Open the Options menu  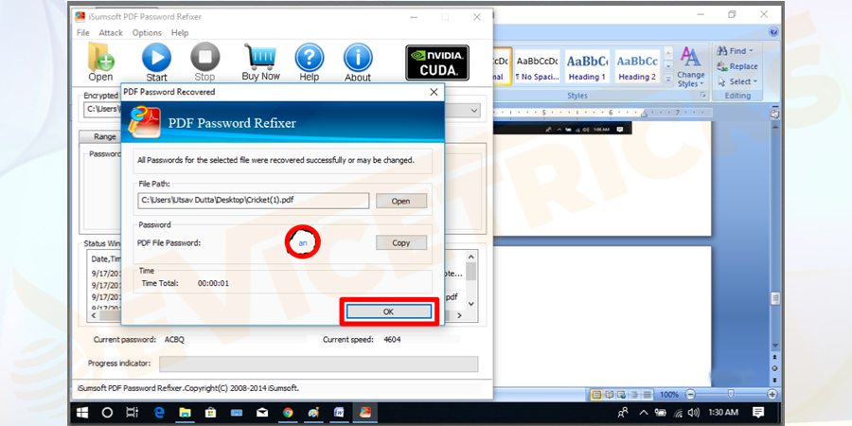point(148,32)
